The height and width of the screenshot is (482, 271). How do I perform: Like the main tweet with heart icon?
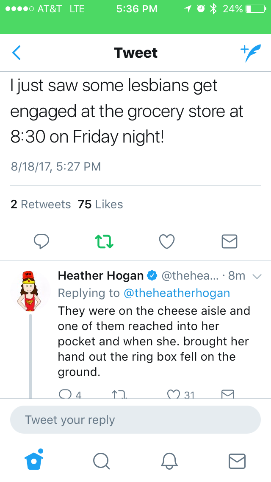[x=166, y=241]
